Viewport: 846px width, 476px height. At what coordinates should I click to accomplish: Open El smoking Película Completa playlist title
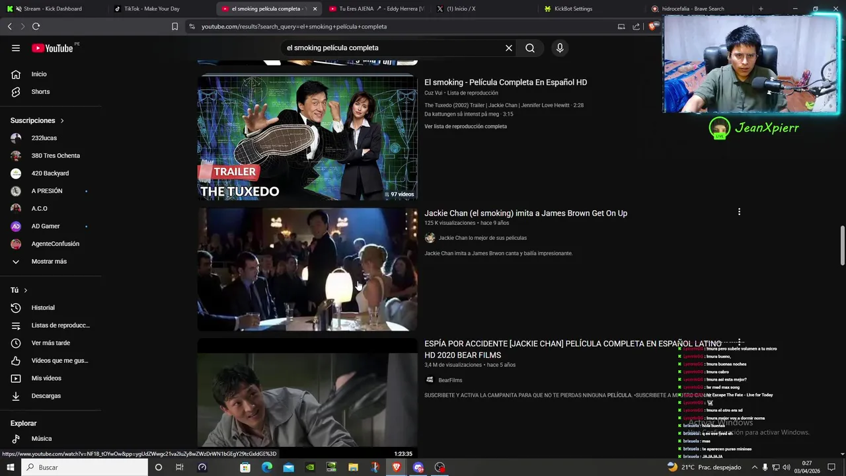pyautogui.click(x=506, y=83)
